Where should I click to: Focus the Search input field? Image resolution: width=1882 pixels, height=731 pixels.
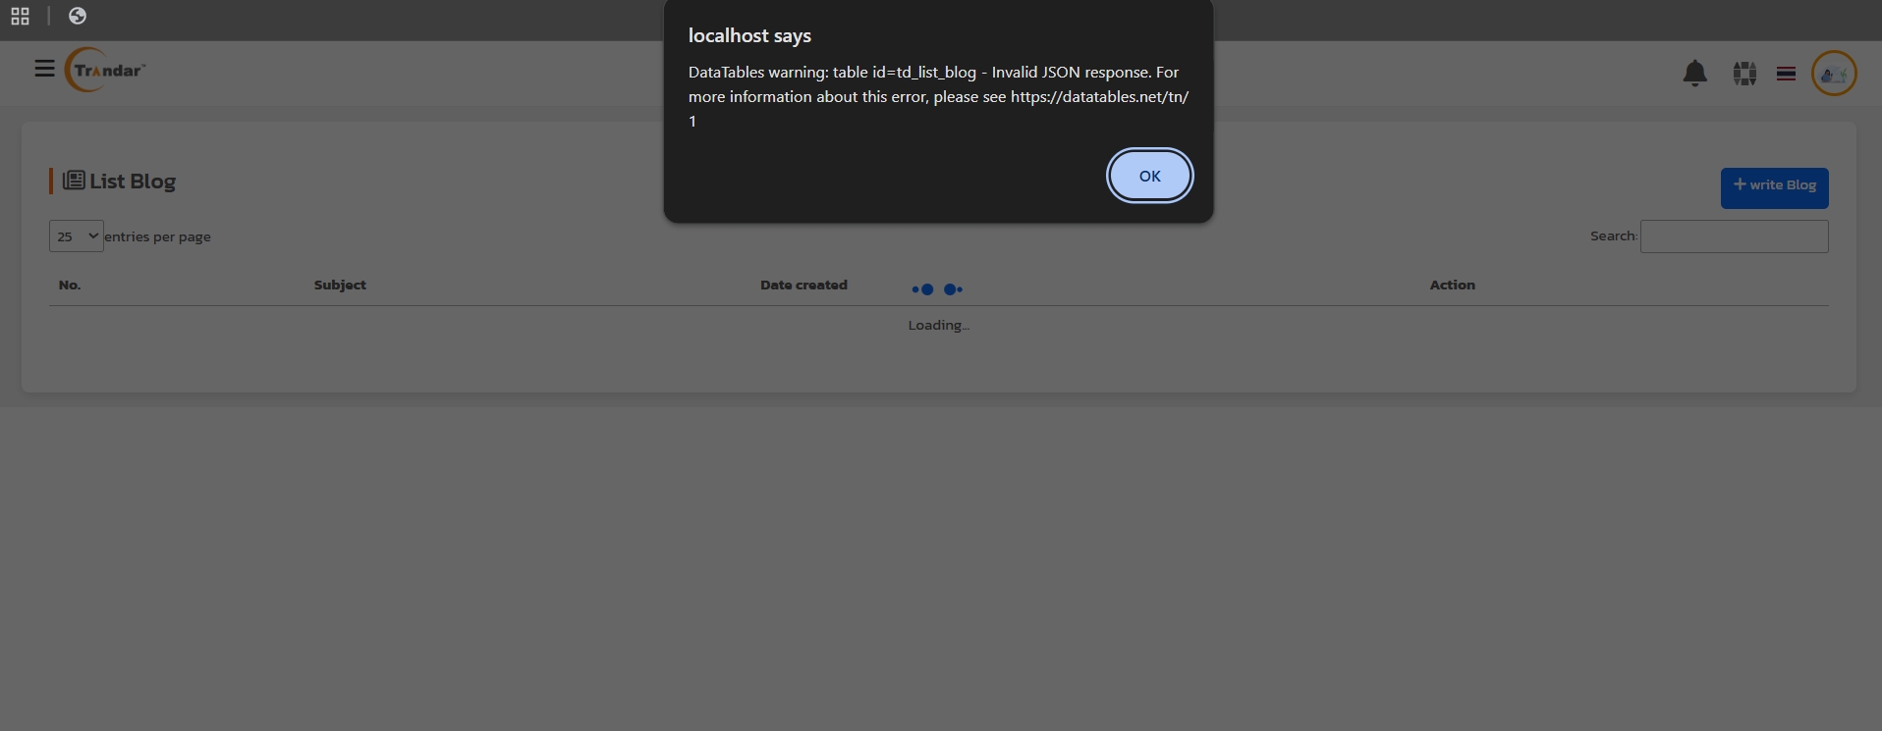1734,236
